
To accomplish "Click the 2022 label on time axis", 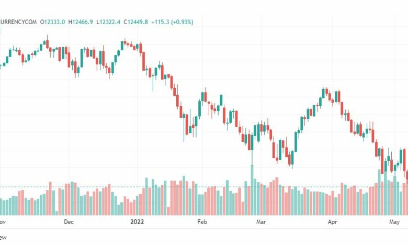I will (x=137, y=222).
